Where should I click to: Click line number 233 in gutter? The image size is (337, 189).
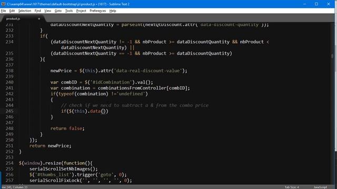coord(9,36)
